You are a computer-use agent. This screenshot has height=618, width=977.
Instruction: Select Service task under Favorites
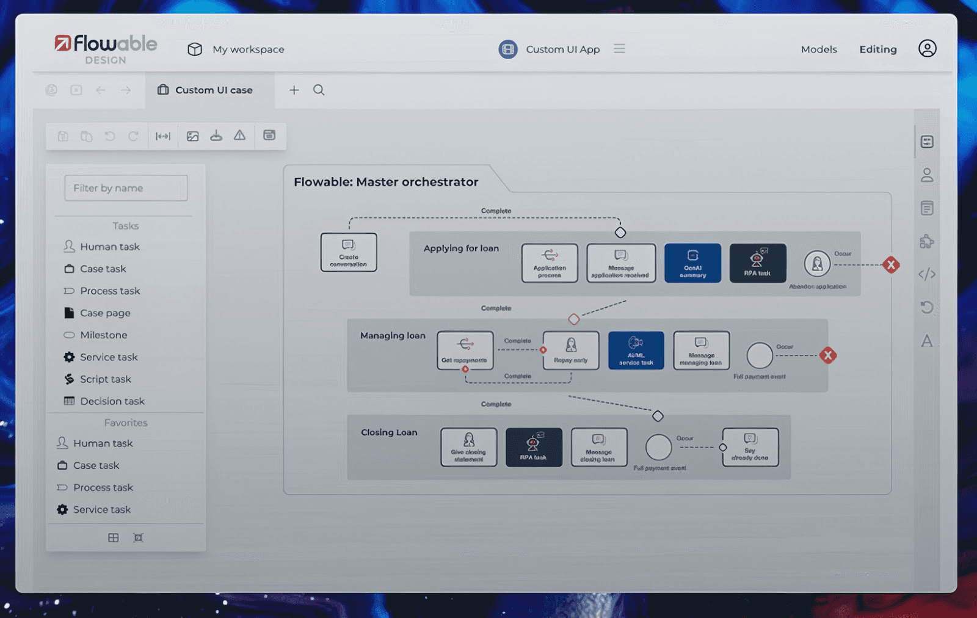coord(94,509)
